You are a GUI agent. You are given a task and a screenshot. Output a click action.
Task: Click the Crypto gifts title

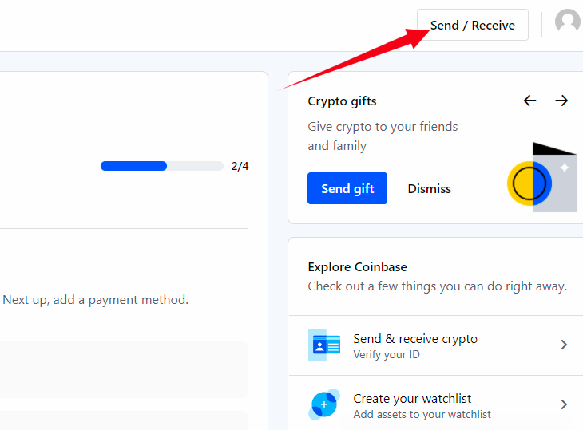pos(342,101)
